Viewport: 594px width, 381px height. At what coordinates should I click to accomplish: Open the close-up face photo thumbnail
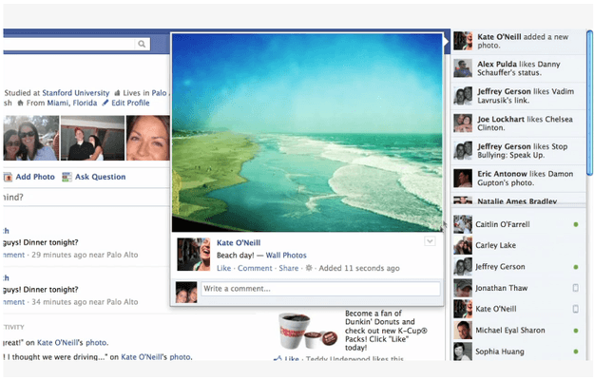[147, 138]
